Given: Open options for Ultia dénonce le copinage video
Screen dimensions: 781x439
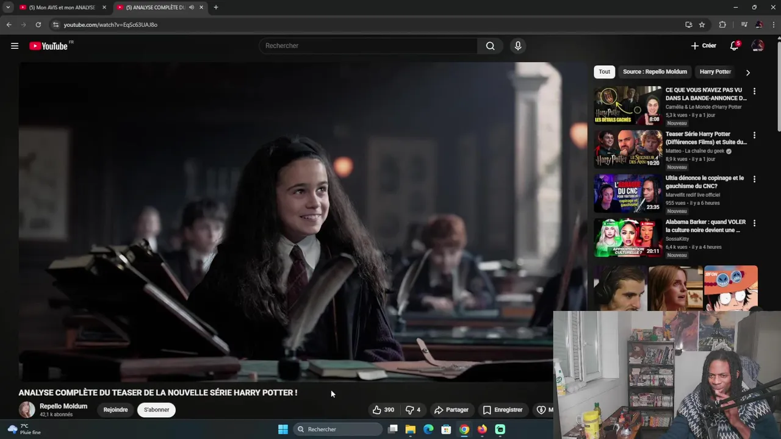Looking at the screenshot, I should pyautogui.click(x=754, y=179).
